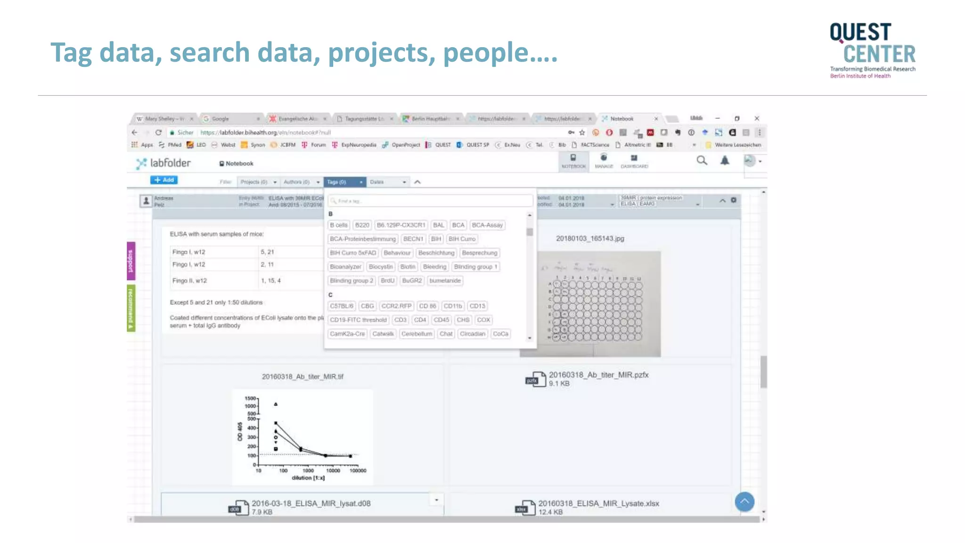Viewport: 965px width, 543px height.
Task: Open the ExpNeuropedia bookmark
Action: pyautogui.click(x=354, y=145)
